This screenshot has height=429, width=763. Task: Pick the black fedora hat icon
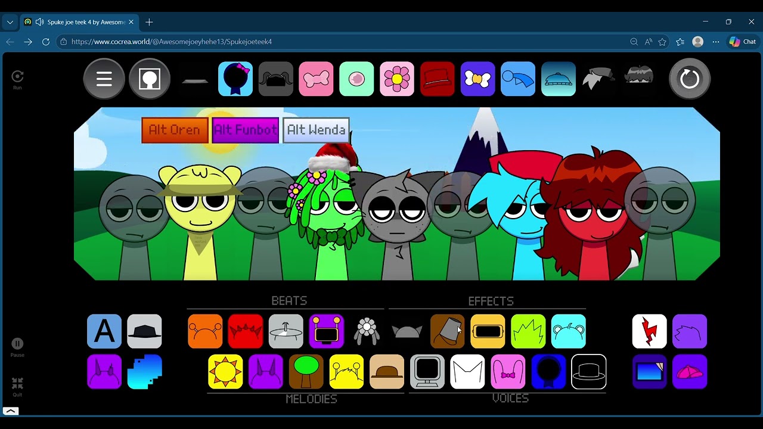(x=144, y=331)
